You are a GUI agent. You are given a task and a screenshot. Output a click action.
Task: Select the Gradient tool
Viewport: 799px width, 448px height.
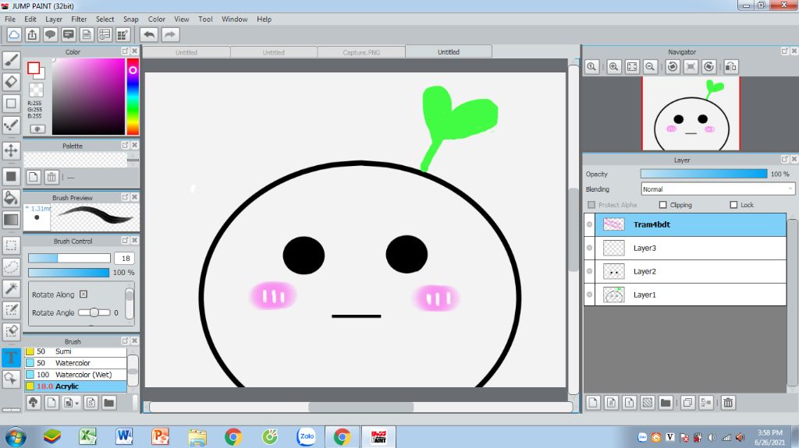[x=11, y=220]
